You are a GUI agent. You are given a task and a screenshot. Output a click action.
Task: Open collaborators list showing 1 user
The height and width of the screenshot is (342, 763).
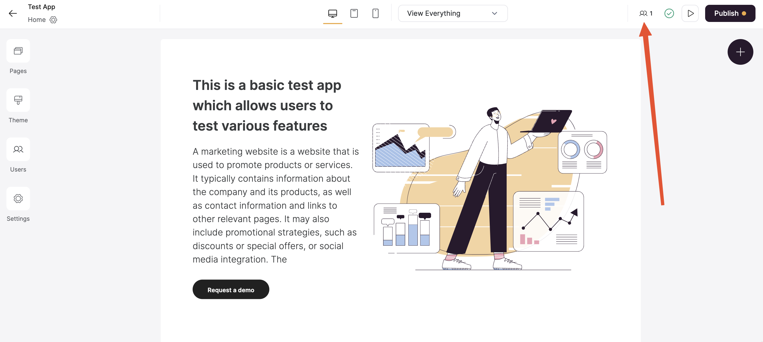pos(646,13)
